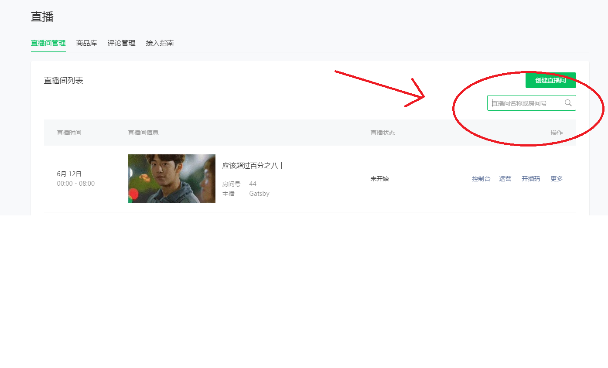Open 控制台 for room 44
This screenshot has height=368, width=608.
click(x=481, y=179)
